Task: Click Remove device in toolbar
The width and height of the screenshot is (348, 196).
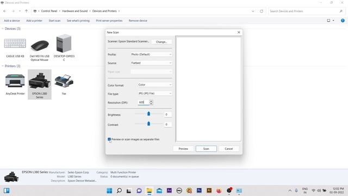Action: point(138,21)
